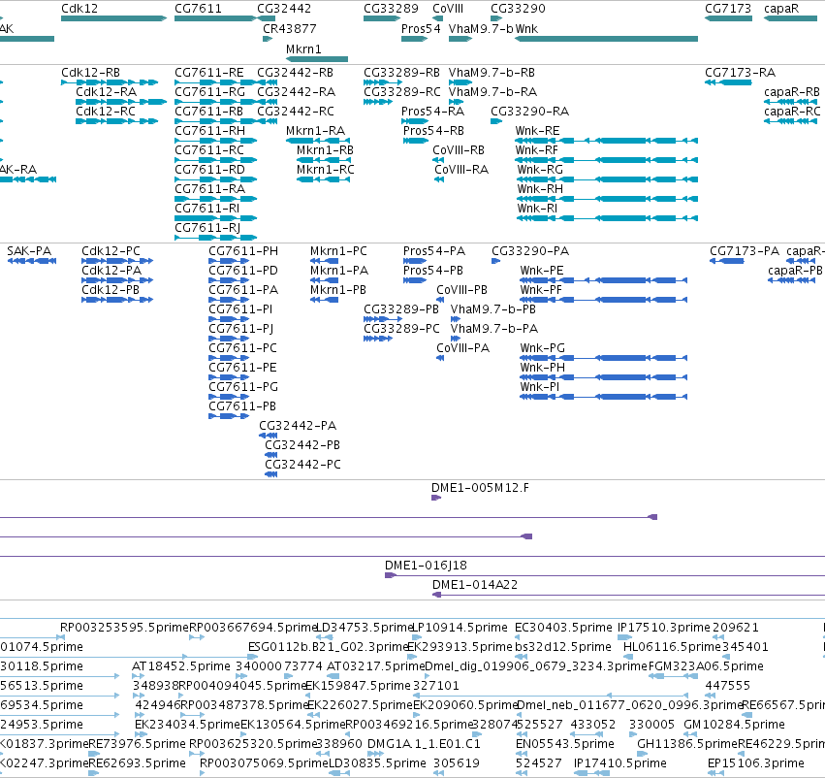Image resolution: width=825 pixels, height=778 pixels.
Task: Click protein Cdk12-PC
Action: [x=111, y=250]
